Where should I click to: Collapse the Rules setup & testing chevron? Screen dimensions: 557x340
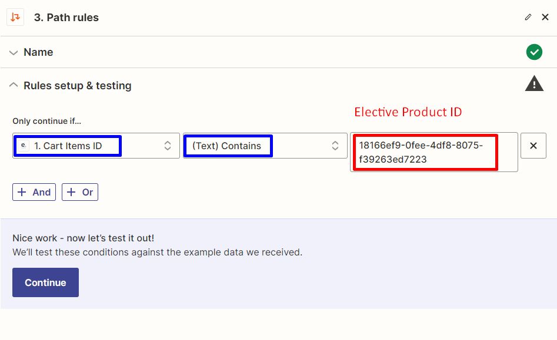14,85
